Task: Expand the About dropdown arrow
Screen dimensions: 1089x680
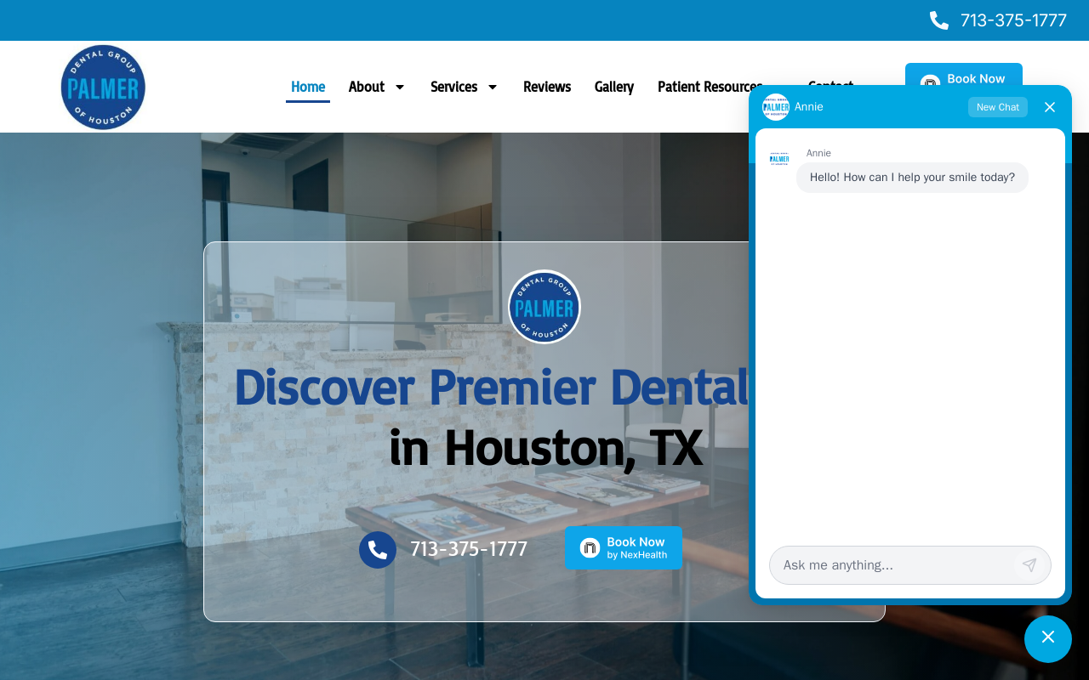Action: click(x=400, y=87)
